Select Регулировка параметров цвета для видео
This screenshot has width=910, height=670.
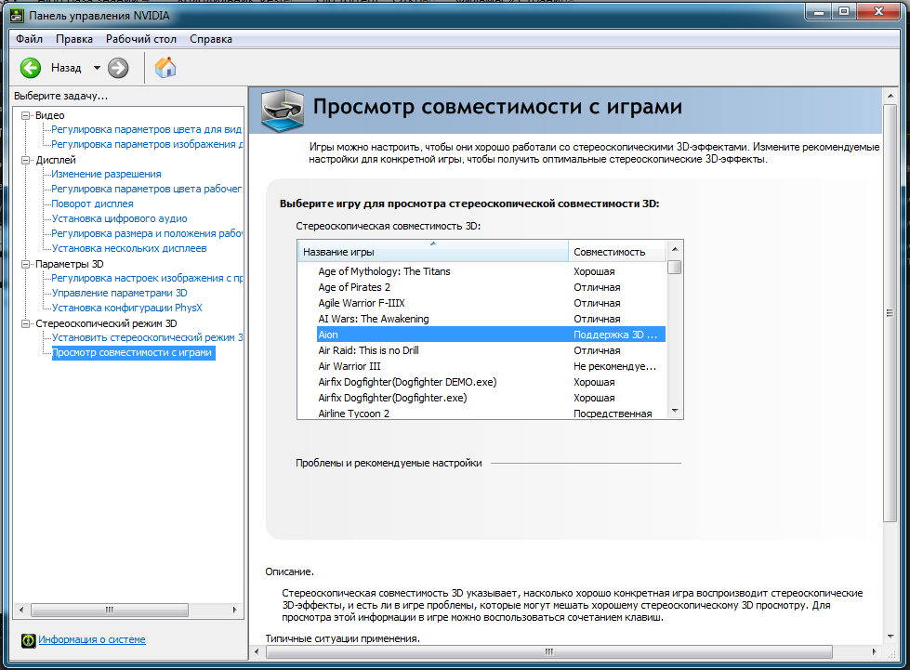point(146,129)
